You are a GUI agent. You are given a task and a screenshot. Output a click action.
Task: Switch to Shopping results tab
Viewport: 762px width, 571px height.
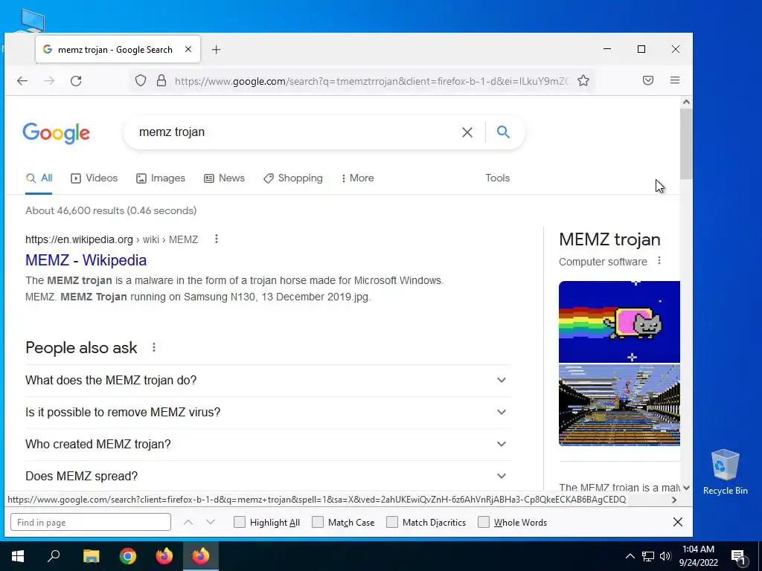293,178
